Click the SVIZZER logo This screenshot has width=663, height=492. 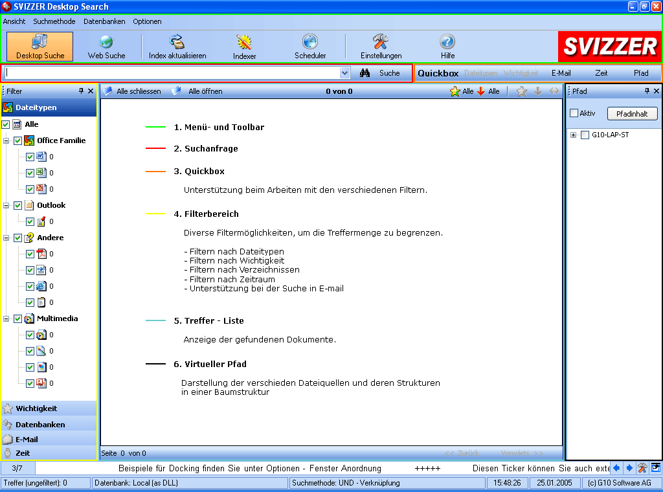coord(610,47)
